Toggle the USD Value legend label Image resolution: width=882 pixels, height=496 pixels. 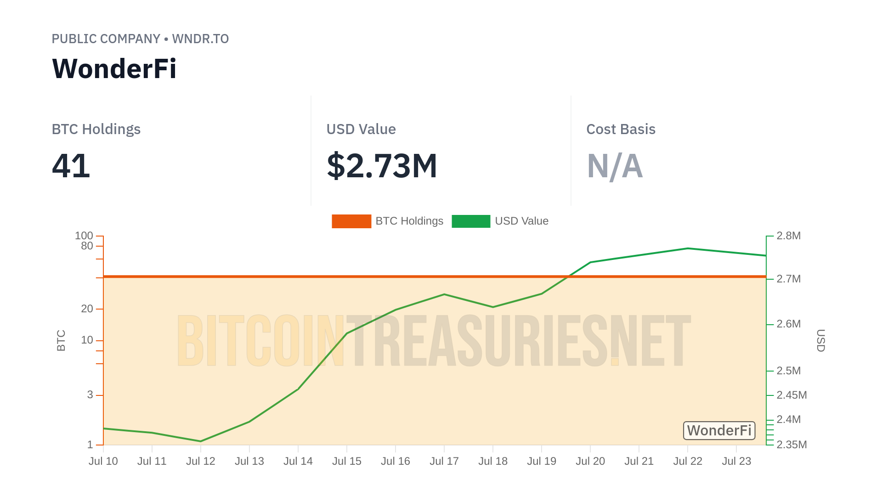521,221
